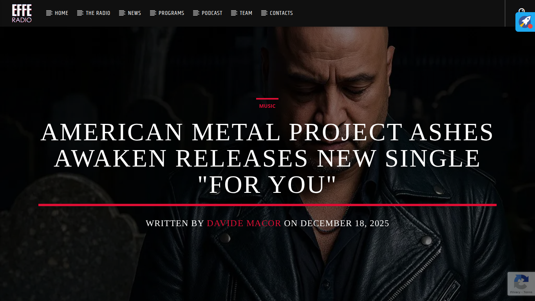Click the Ashes Awaken article headline
The height and width of the screenshot is (301, 535).
[267, 158]
